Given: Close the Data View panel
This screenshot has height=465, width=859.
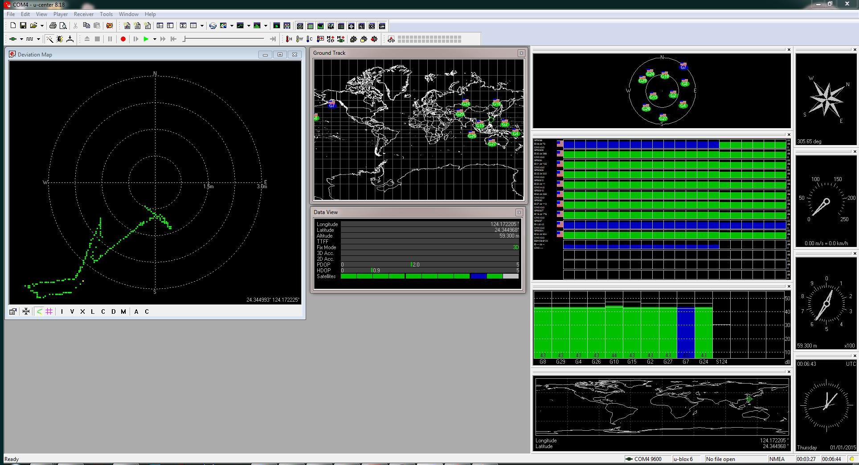Looking at the screenshot, I should pos(519,212).
